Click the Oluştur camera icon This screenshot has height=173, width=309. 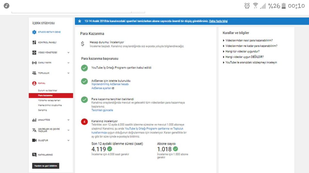pyautogui.click(x=34, y=140)
